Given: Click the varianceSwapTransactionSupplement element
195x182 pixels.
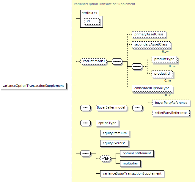Looking at the screenshot, I should tap(132, 173).
